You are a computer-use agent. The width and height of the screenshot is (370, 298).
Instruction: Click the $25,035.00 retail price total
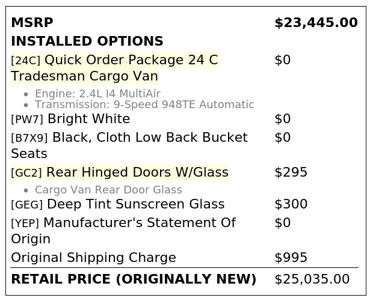tap(312, 279)
